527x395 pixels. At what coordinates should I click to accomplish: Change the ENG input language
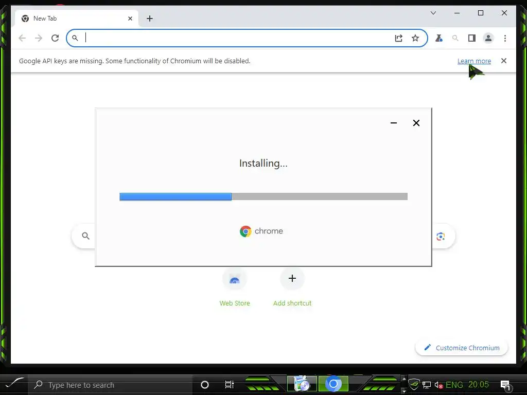(x=454, y=385)
